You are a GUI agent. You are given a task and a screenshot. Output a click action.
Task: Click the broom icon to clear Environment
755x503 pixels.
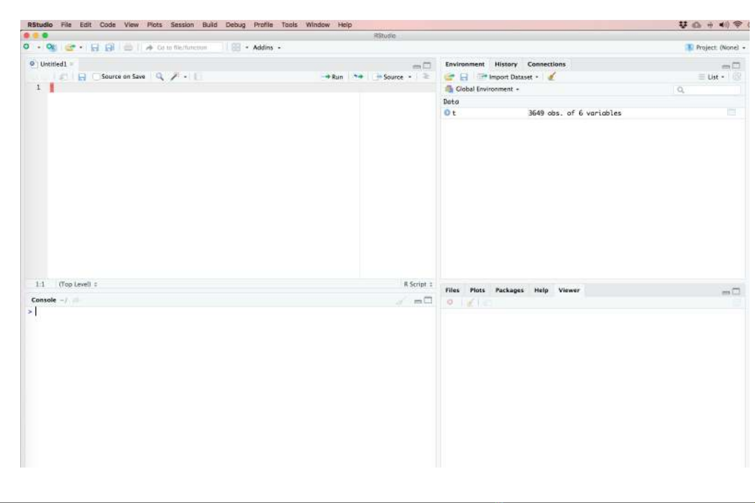(552, 77)
